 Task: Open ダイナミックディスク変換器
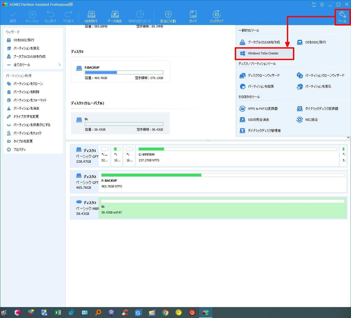[x=321, y=109]
